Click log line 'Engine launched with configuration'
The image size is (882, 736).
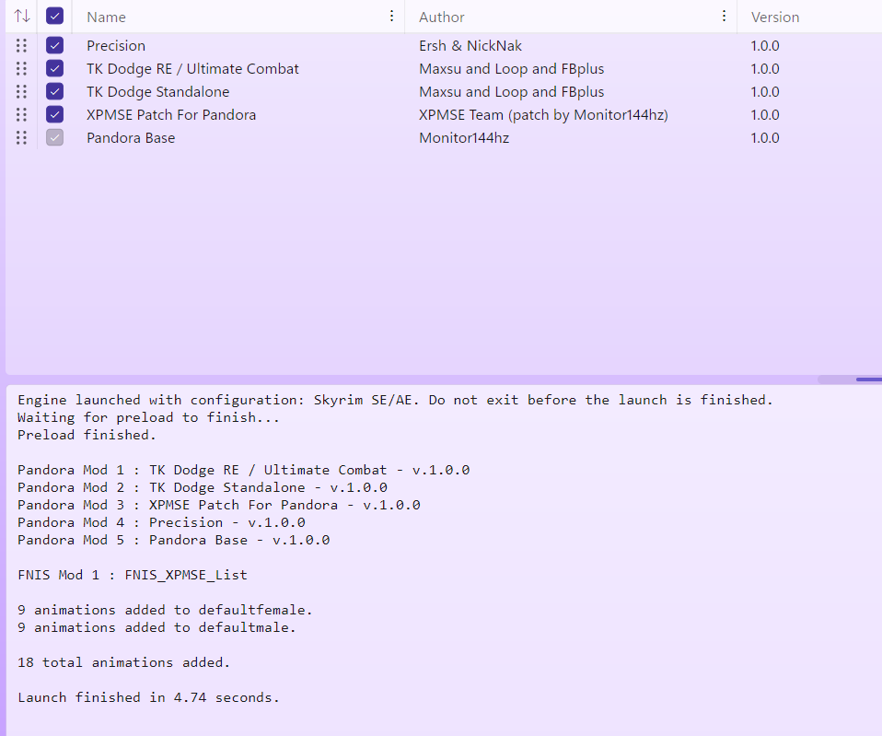point(395,400)
